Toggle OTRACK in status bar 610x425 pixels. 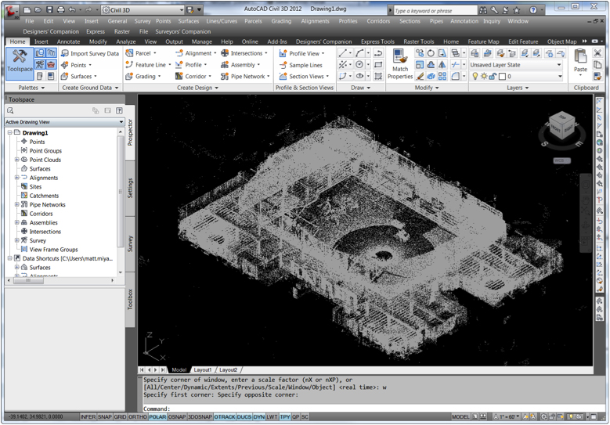225,417
